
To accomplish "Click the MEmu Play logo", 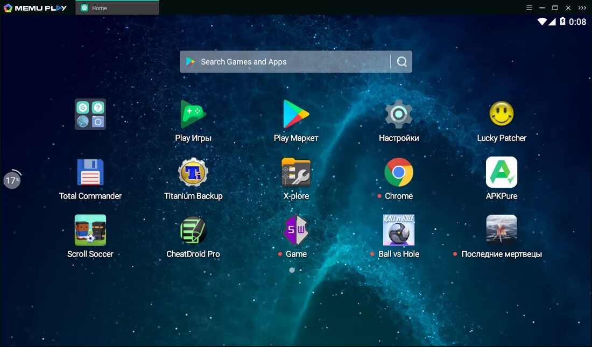I will 35,8.
